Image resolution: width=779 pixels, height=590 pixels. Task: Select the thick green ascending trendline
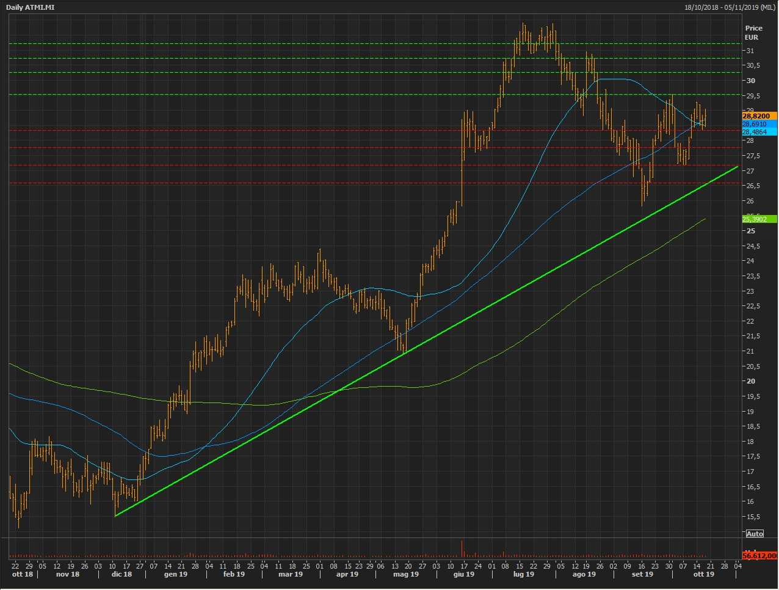pyautogui.click(x=427, y=341)
